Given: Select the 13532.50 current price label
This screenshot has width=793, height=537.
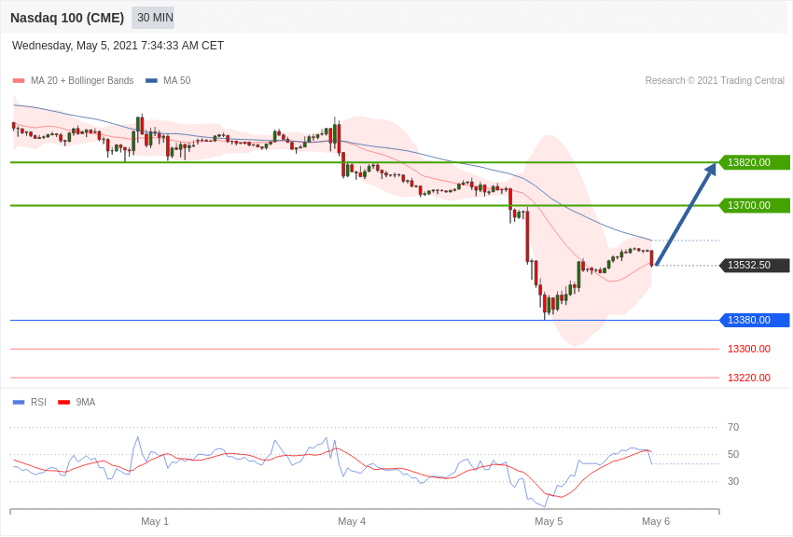Looking at the screenshot, I should point(755,265).
